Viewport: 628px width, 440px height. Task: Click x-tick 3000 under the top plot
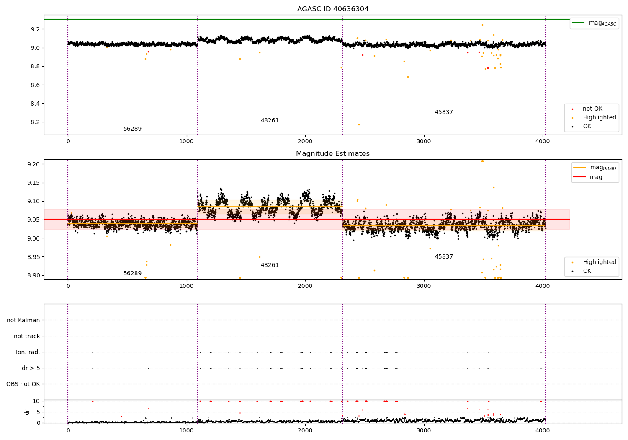pos(424,142)
